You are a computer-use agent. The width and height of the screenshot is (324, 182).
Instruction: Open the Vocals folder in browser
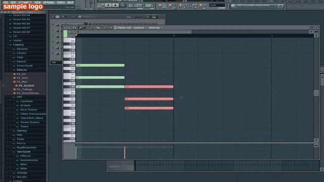pos(21,177)
